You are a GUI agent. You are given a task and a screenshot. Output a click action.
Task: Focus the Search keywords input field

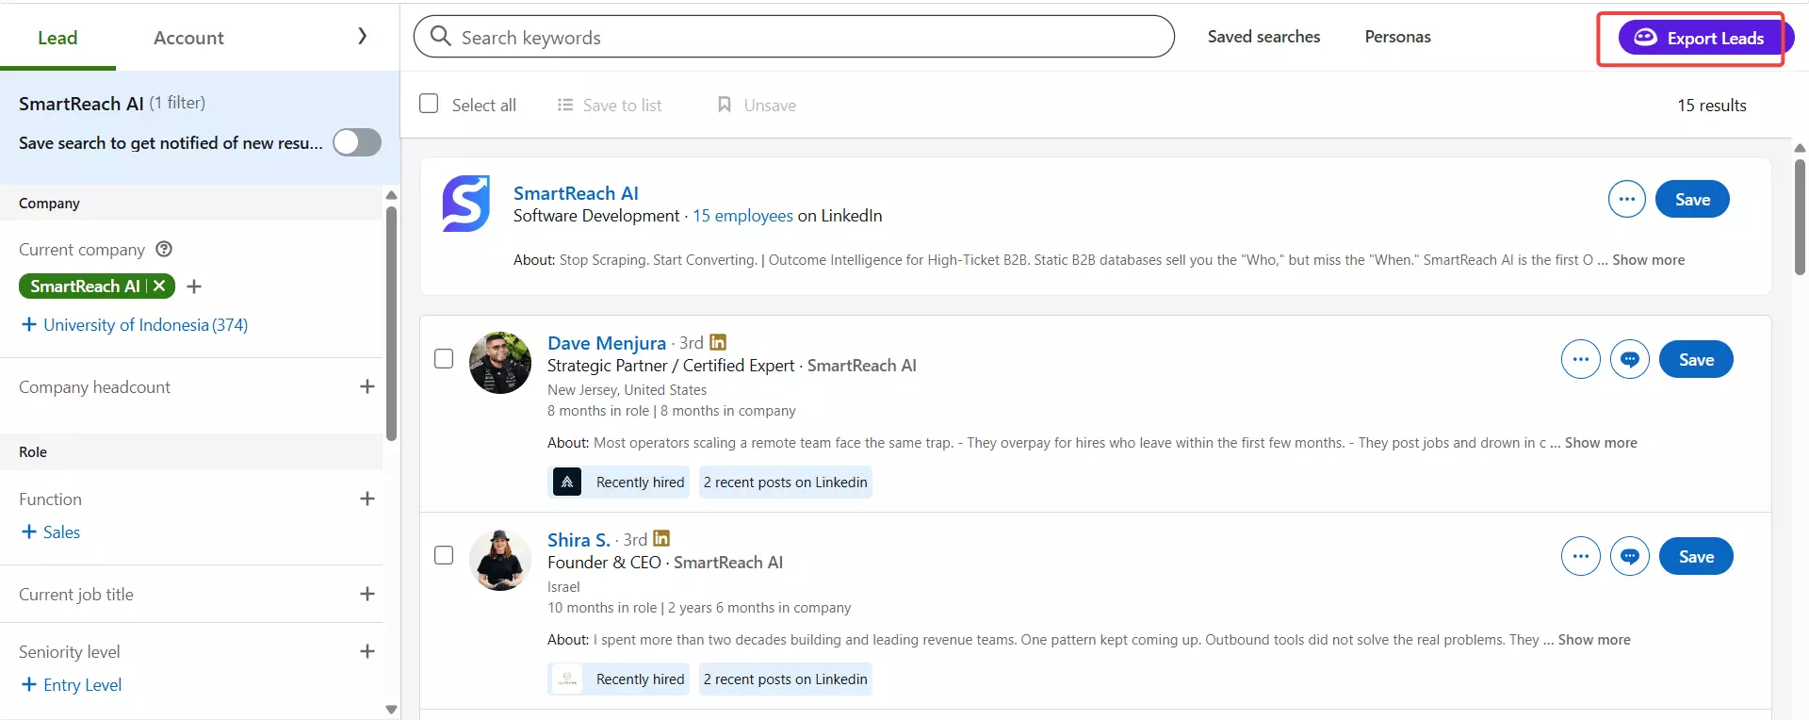click(794, 37)
